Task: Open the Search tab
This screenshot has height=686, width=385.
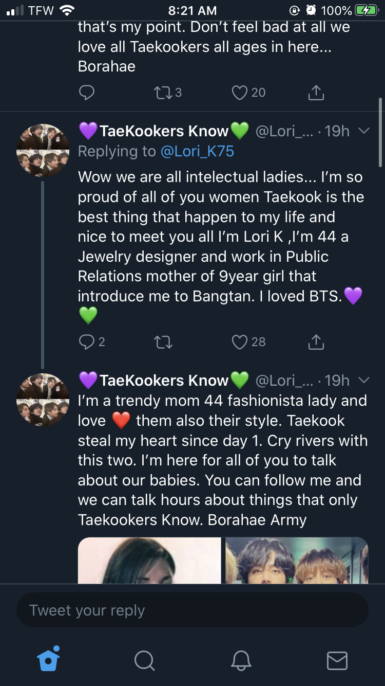Action: coord(144,660)
